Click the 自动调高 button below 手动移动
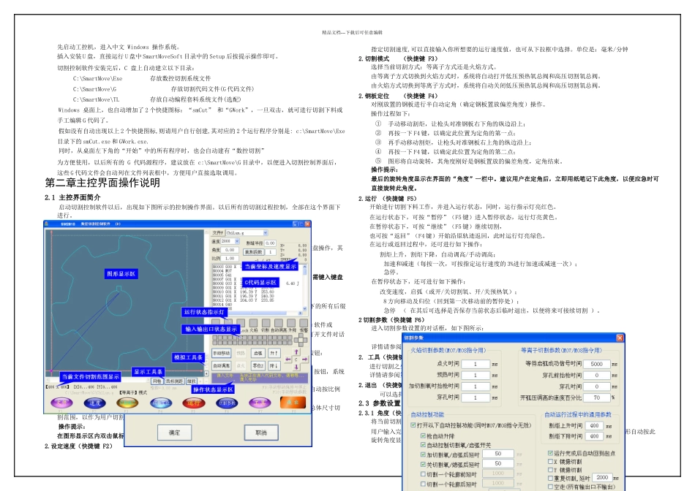 (x=222, y=366)
